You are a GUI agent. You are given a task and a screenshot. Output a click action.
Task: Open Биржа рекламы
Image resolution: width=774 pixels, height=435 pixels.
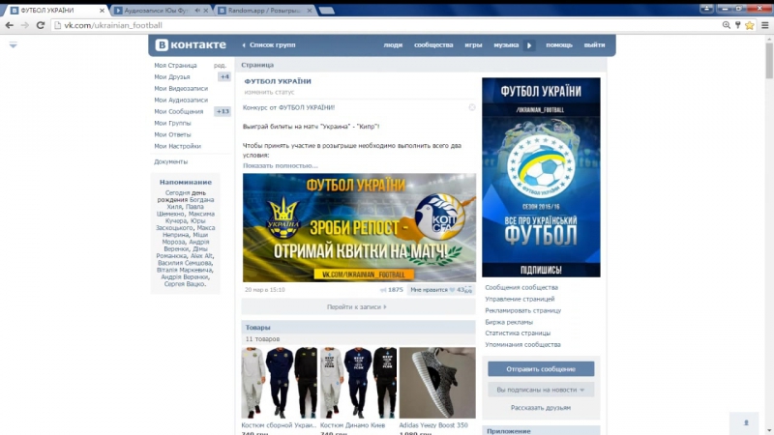click(x=509, y=322)
